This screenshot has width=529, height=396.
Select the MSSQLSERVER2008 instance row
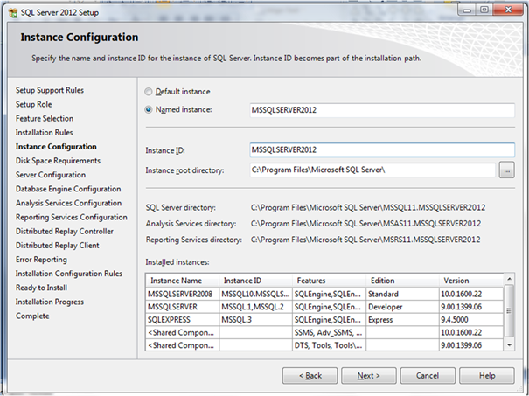tap(324, 294)
